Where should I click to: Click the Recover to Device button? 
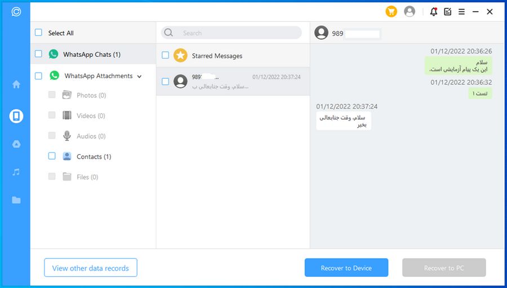coord(346,268)
